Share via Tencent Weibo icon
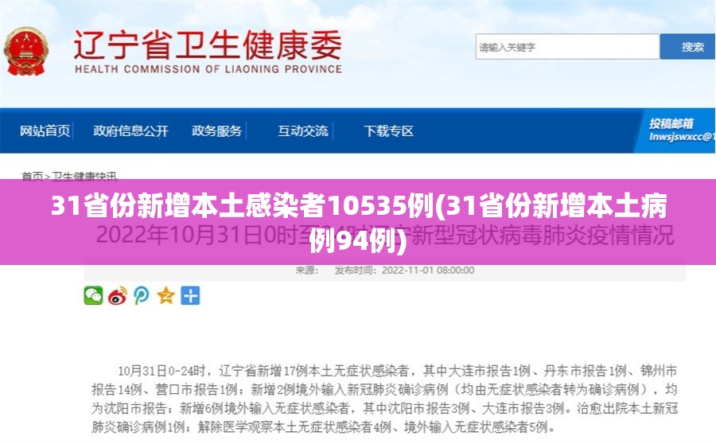Image resolution: width=716 pixels, height=444 pixels. [x=142, y=295]
